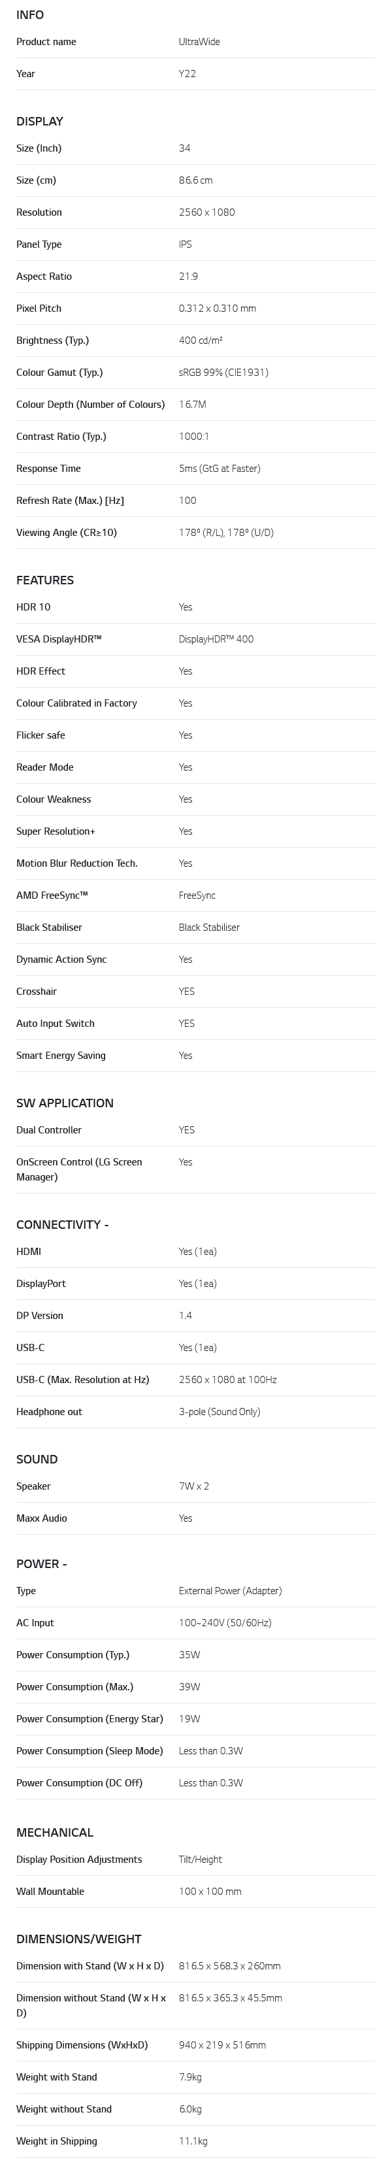The image size is (392, 2172).
Task: Click the MECHANICAL section heading
Action: point(55,1832)
